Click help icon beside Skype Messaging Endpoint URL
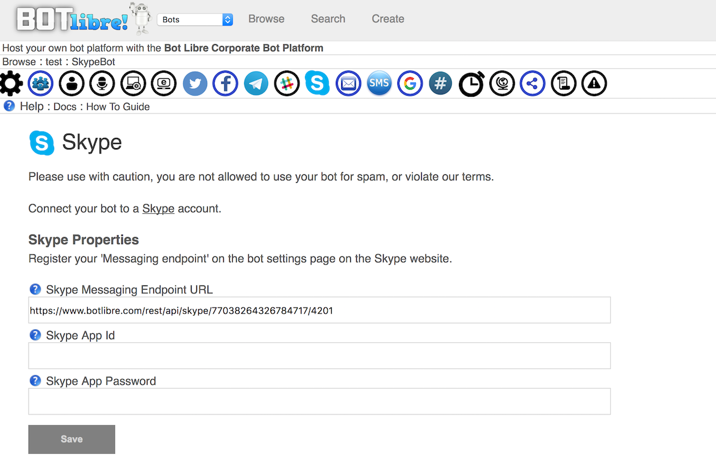 click(x=35, y=290)
